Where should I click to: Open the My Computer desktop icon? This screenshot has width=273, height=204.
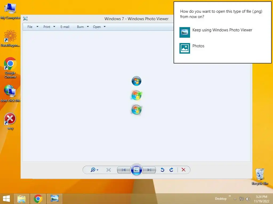point(10,11)
